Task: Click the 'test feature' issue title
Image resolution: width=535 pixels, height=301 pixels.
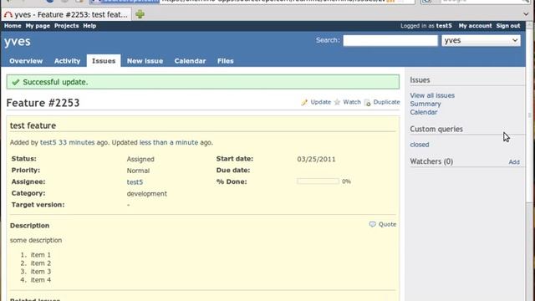Action: (33, 125)
